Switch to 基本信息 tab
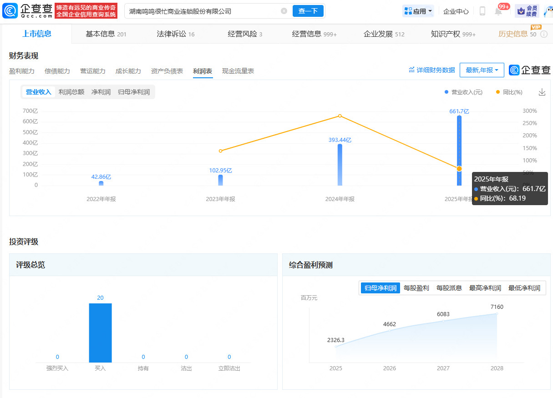This screenshot has height=398, width=553. [x=106, y=34]
